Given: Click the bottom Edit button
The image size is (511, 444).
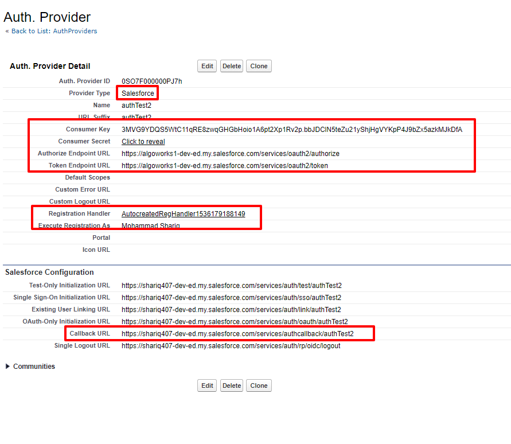Looking at the screenshot, I should [207, 385].
